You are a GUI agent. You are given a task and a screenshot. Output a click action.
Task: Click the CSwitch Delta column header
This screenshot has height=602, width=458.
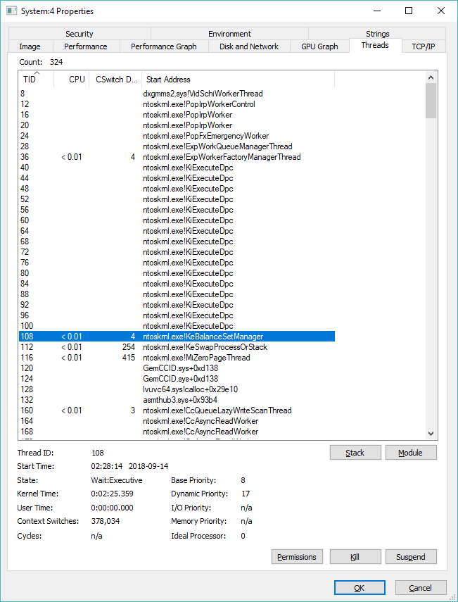[116, 80]
